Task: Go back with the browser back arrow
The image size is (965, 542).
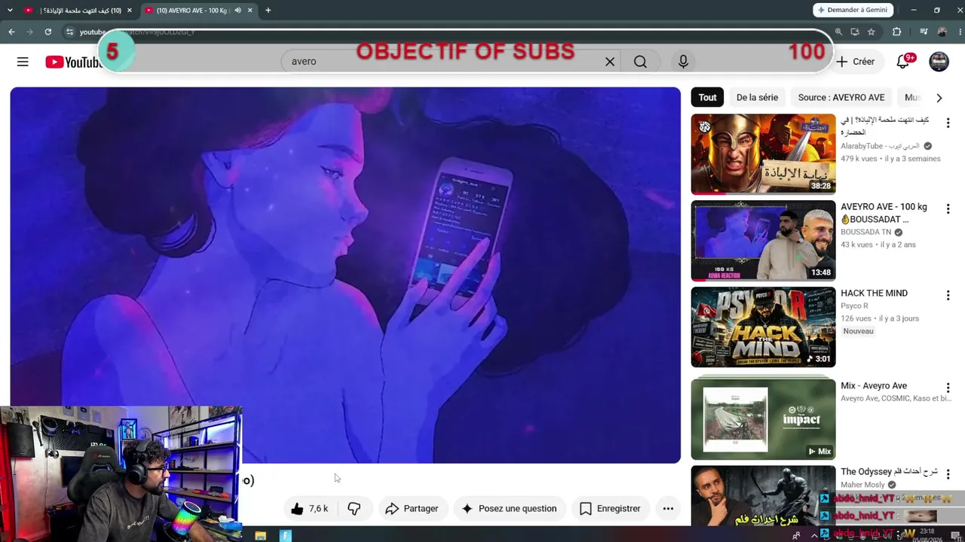Action: pyautogui.click(x=11, y=32)
